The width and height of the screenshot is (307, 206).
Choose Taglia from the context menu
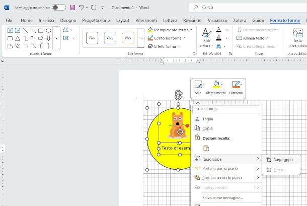click(207, 119)
